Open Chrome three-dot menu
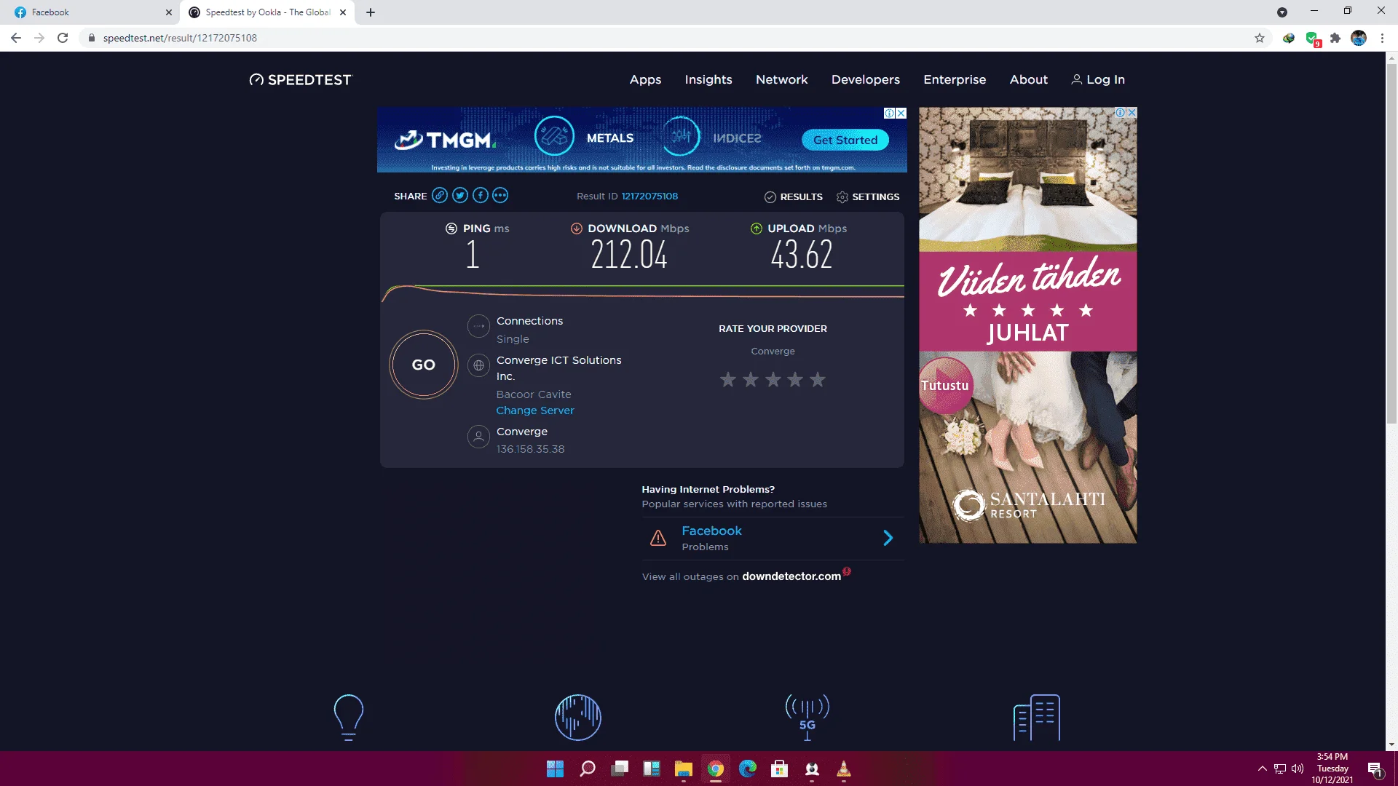The width and height of the screenshot is (1398, 786). [x=1382, y=38]
